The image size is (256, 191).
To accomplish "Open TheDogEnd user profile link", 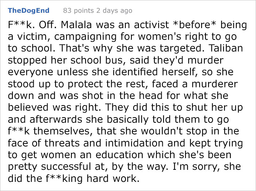I will 29,11.
